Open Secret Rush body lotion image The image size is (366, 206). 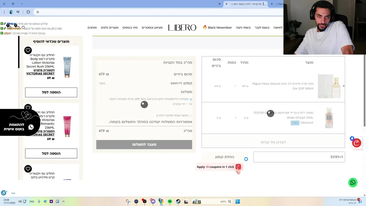(x=67, y=67)
